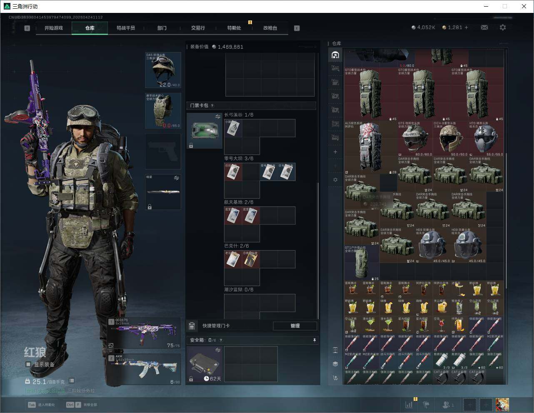Click the 巴克什: 2/6 label
Viewport: 534px width, 413px height.
(x=237, y=246)
